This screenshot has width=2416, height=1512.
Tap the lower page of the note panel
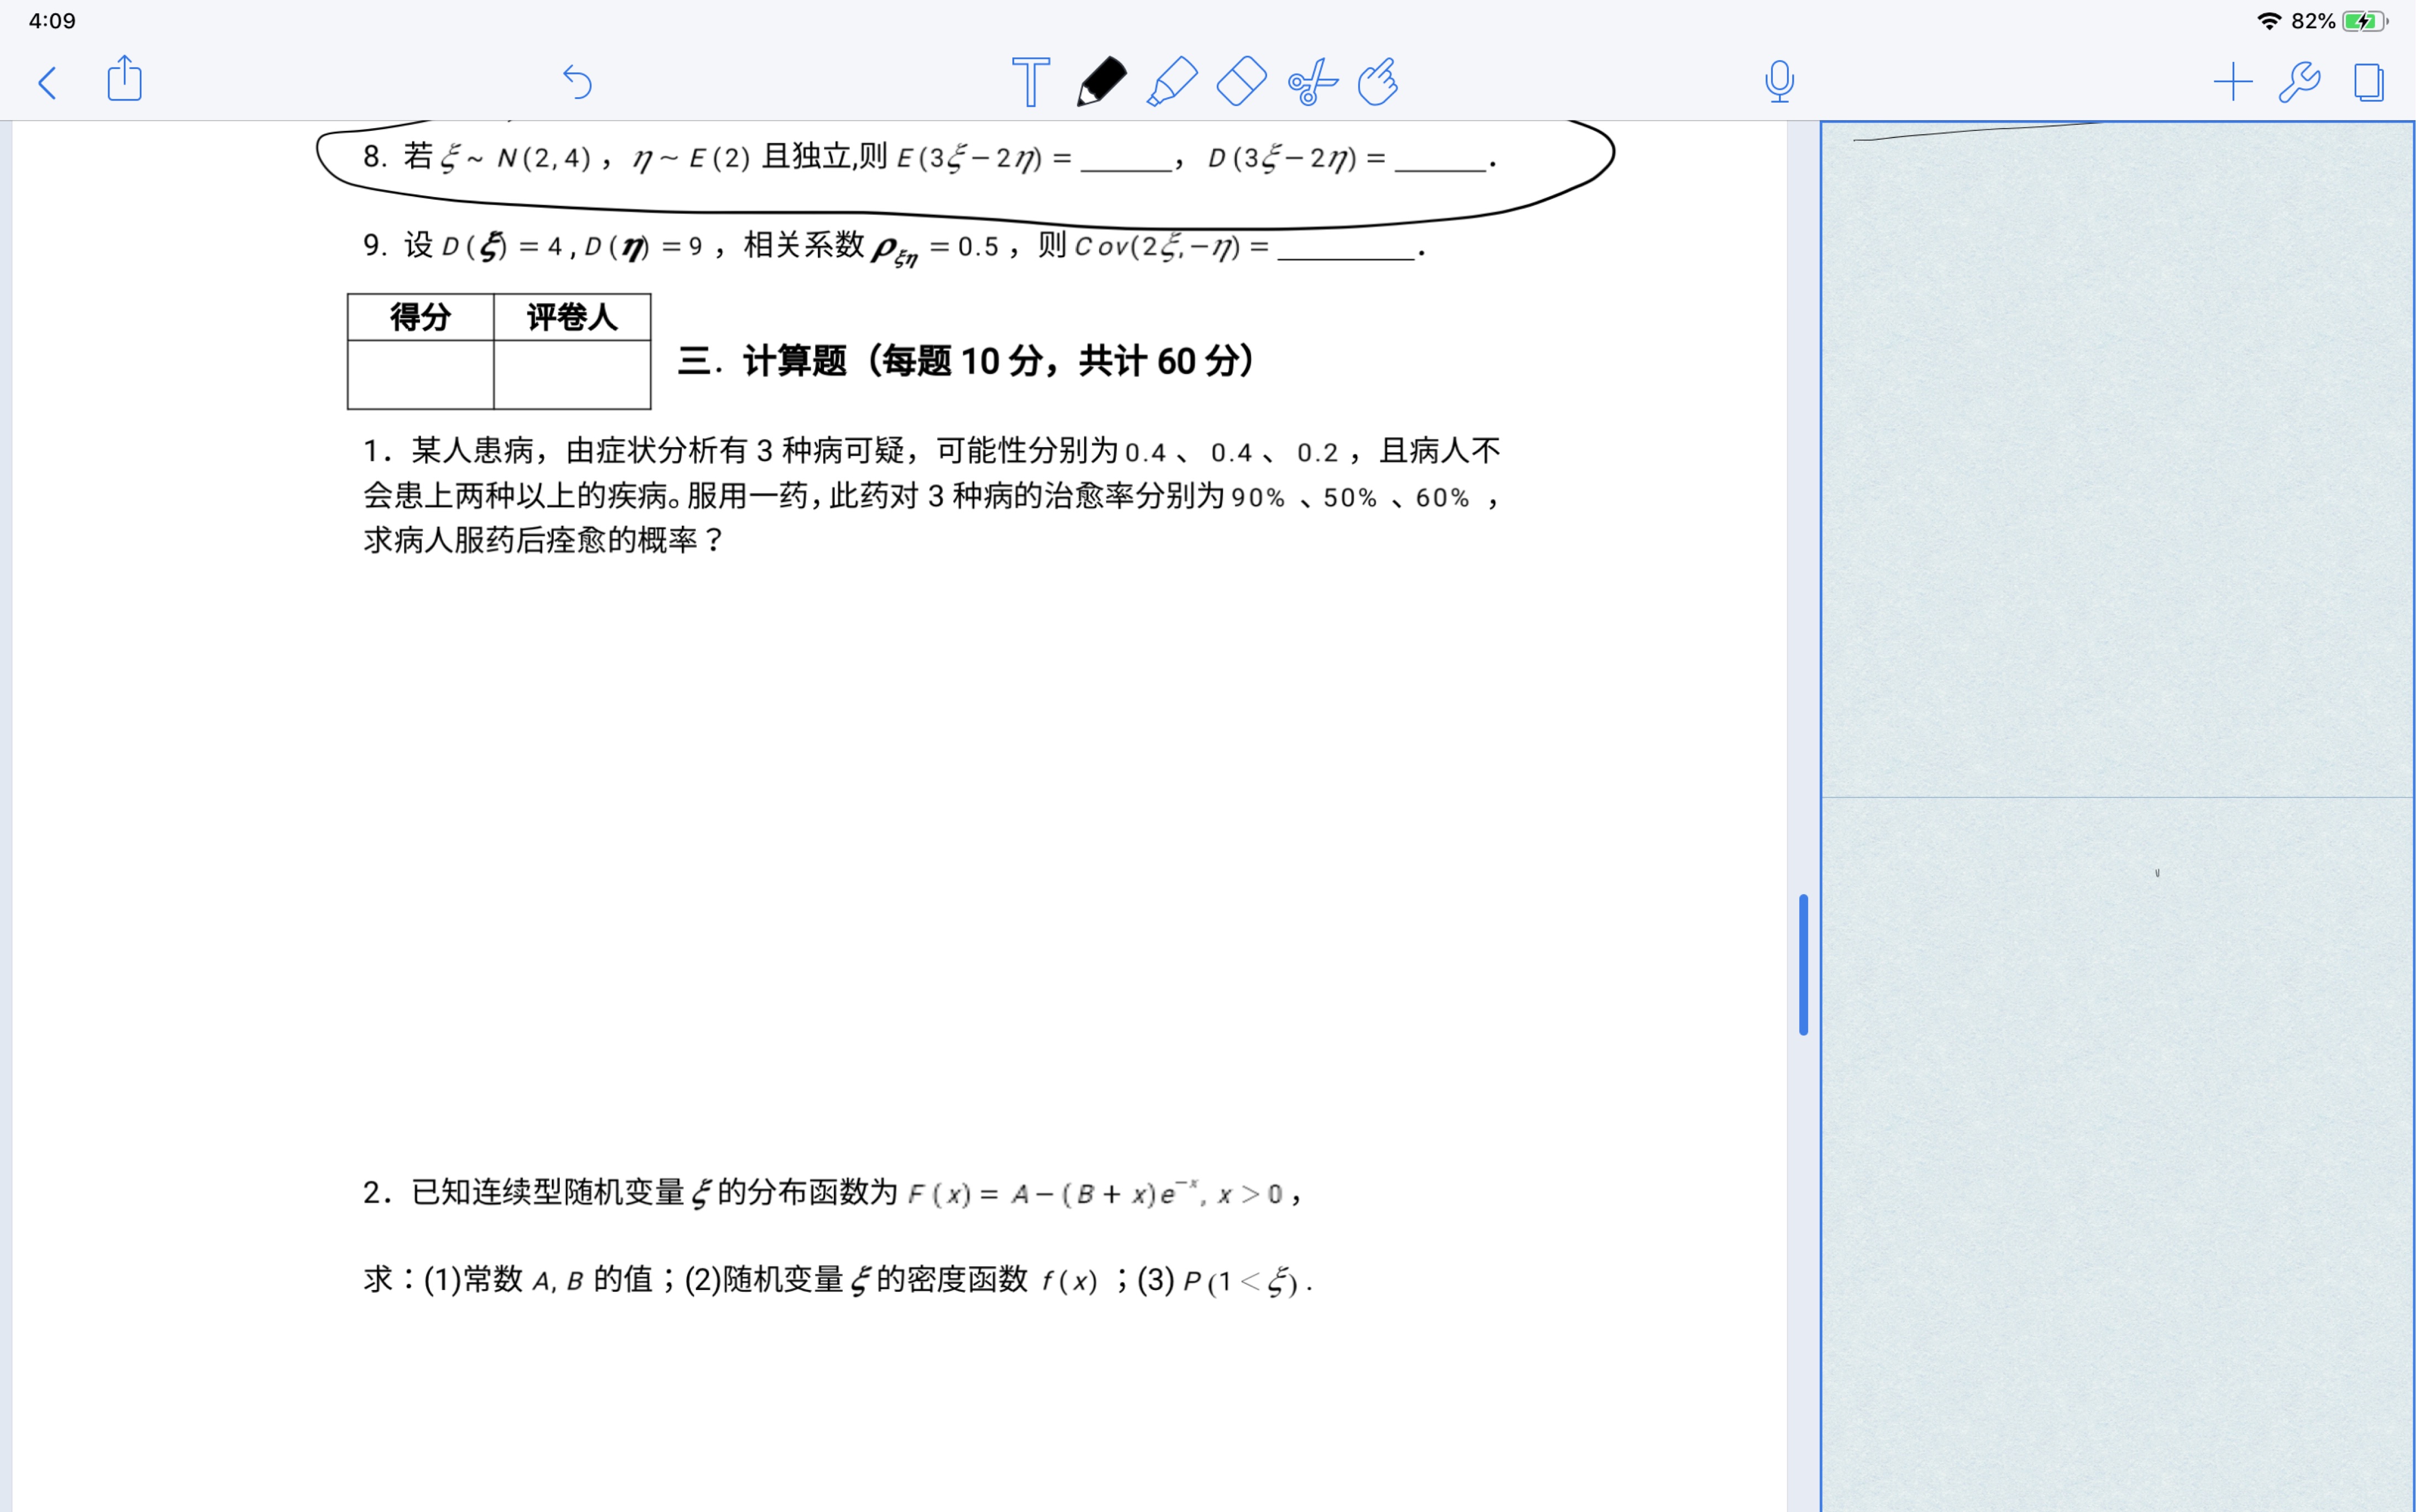click(x=2117, y=1154)
